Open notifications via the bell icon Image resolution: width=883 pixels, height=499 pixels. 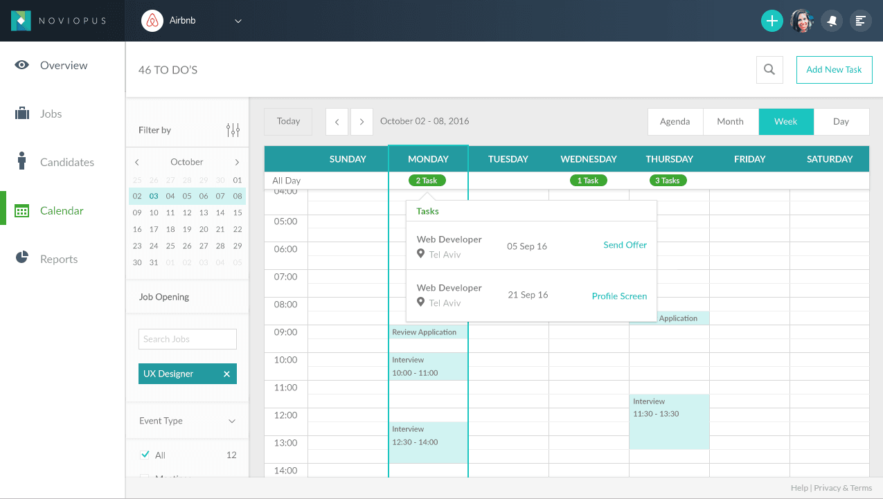pyautogui.click(x=831, y=21)
